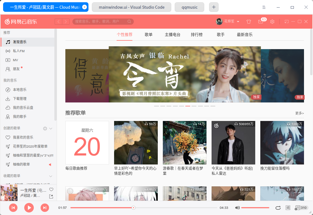Open 发现音乐 in the sidebar
This screenshot has width=313, height=215.
click(x=28, y=42)
